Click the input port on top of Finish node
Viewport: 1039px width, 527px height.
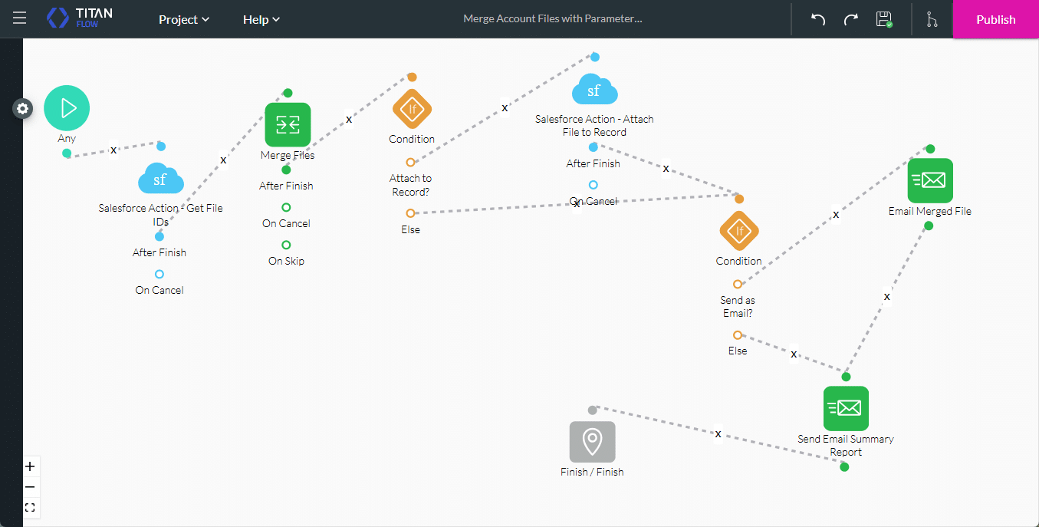click(x=592, y=410)
